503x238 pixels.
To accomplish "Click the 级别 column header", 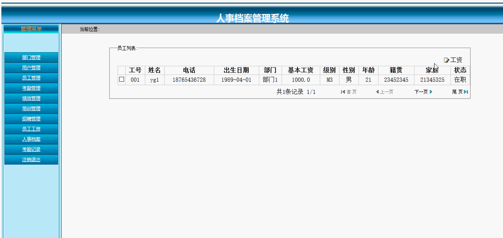I will click(329, 70).
